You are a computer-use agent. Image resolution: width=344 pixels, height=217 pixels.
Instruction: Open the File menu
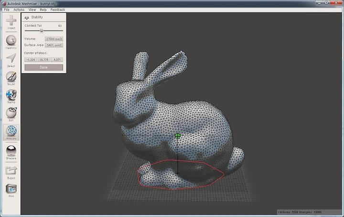[7, 10]
